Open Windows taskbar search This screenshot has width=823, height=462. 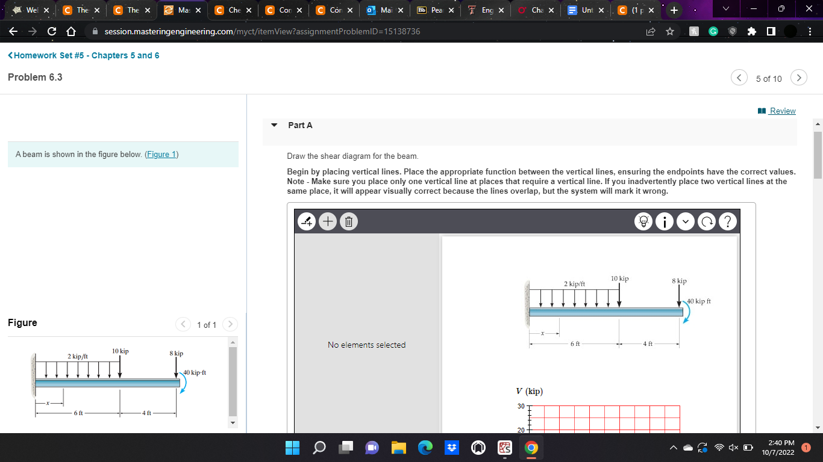[319, 448]
